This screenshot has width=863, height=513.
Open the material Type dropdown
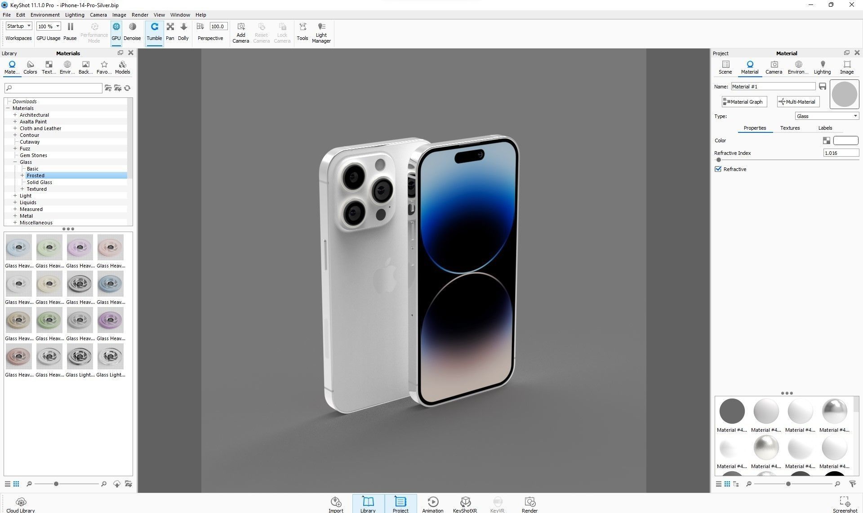(x=827, y=116)
